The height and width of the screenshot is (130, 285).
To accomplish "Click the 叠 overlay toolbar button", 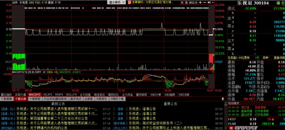I will [186, 2].
